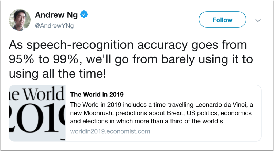
Task: Open the Economist link card thumbnail image
Action: pyautogui.click(x=37, y=113)
